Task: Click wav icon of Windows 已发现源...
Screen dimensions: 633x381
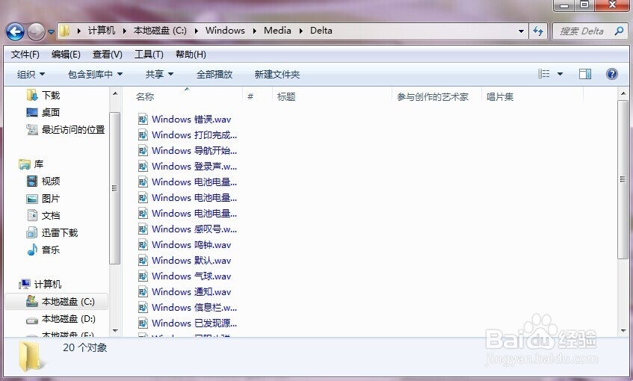Action: click(x=143, y=323)
